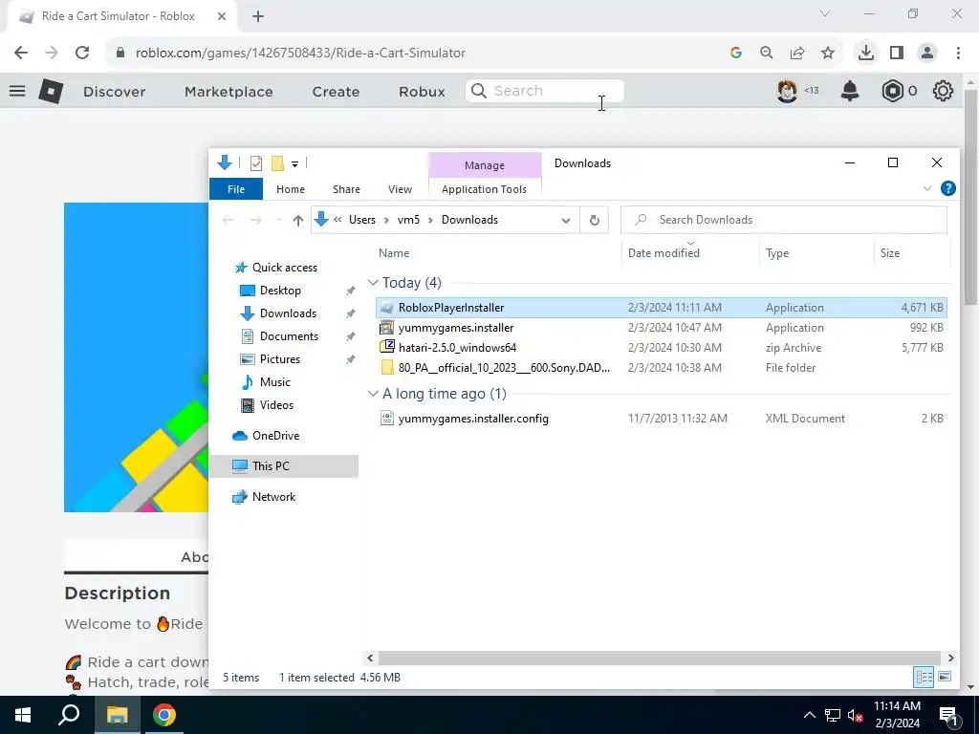This screenshot has height=734, width=979.
Task: Go back in Chrome browser
Action: [21, 53]
